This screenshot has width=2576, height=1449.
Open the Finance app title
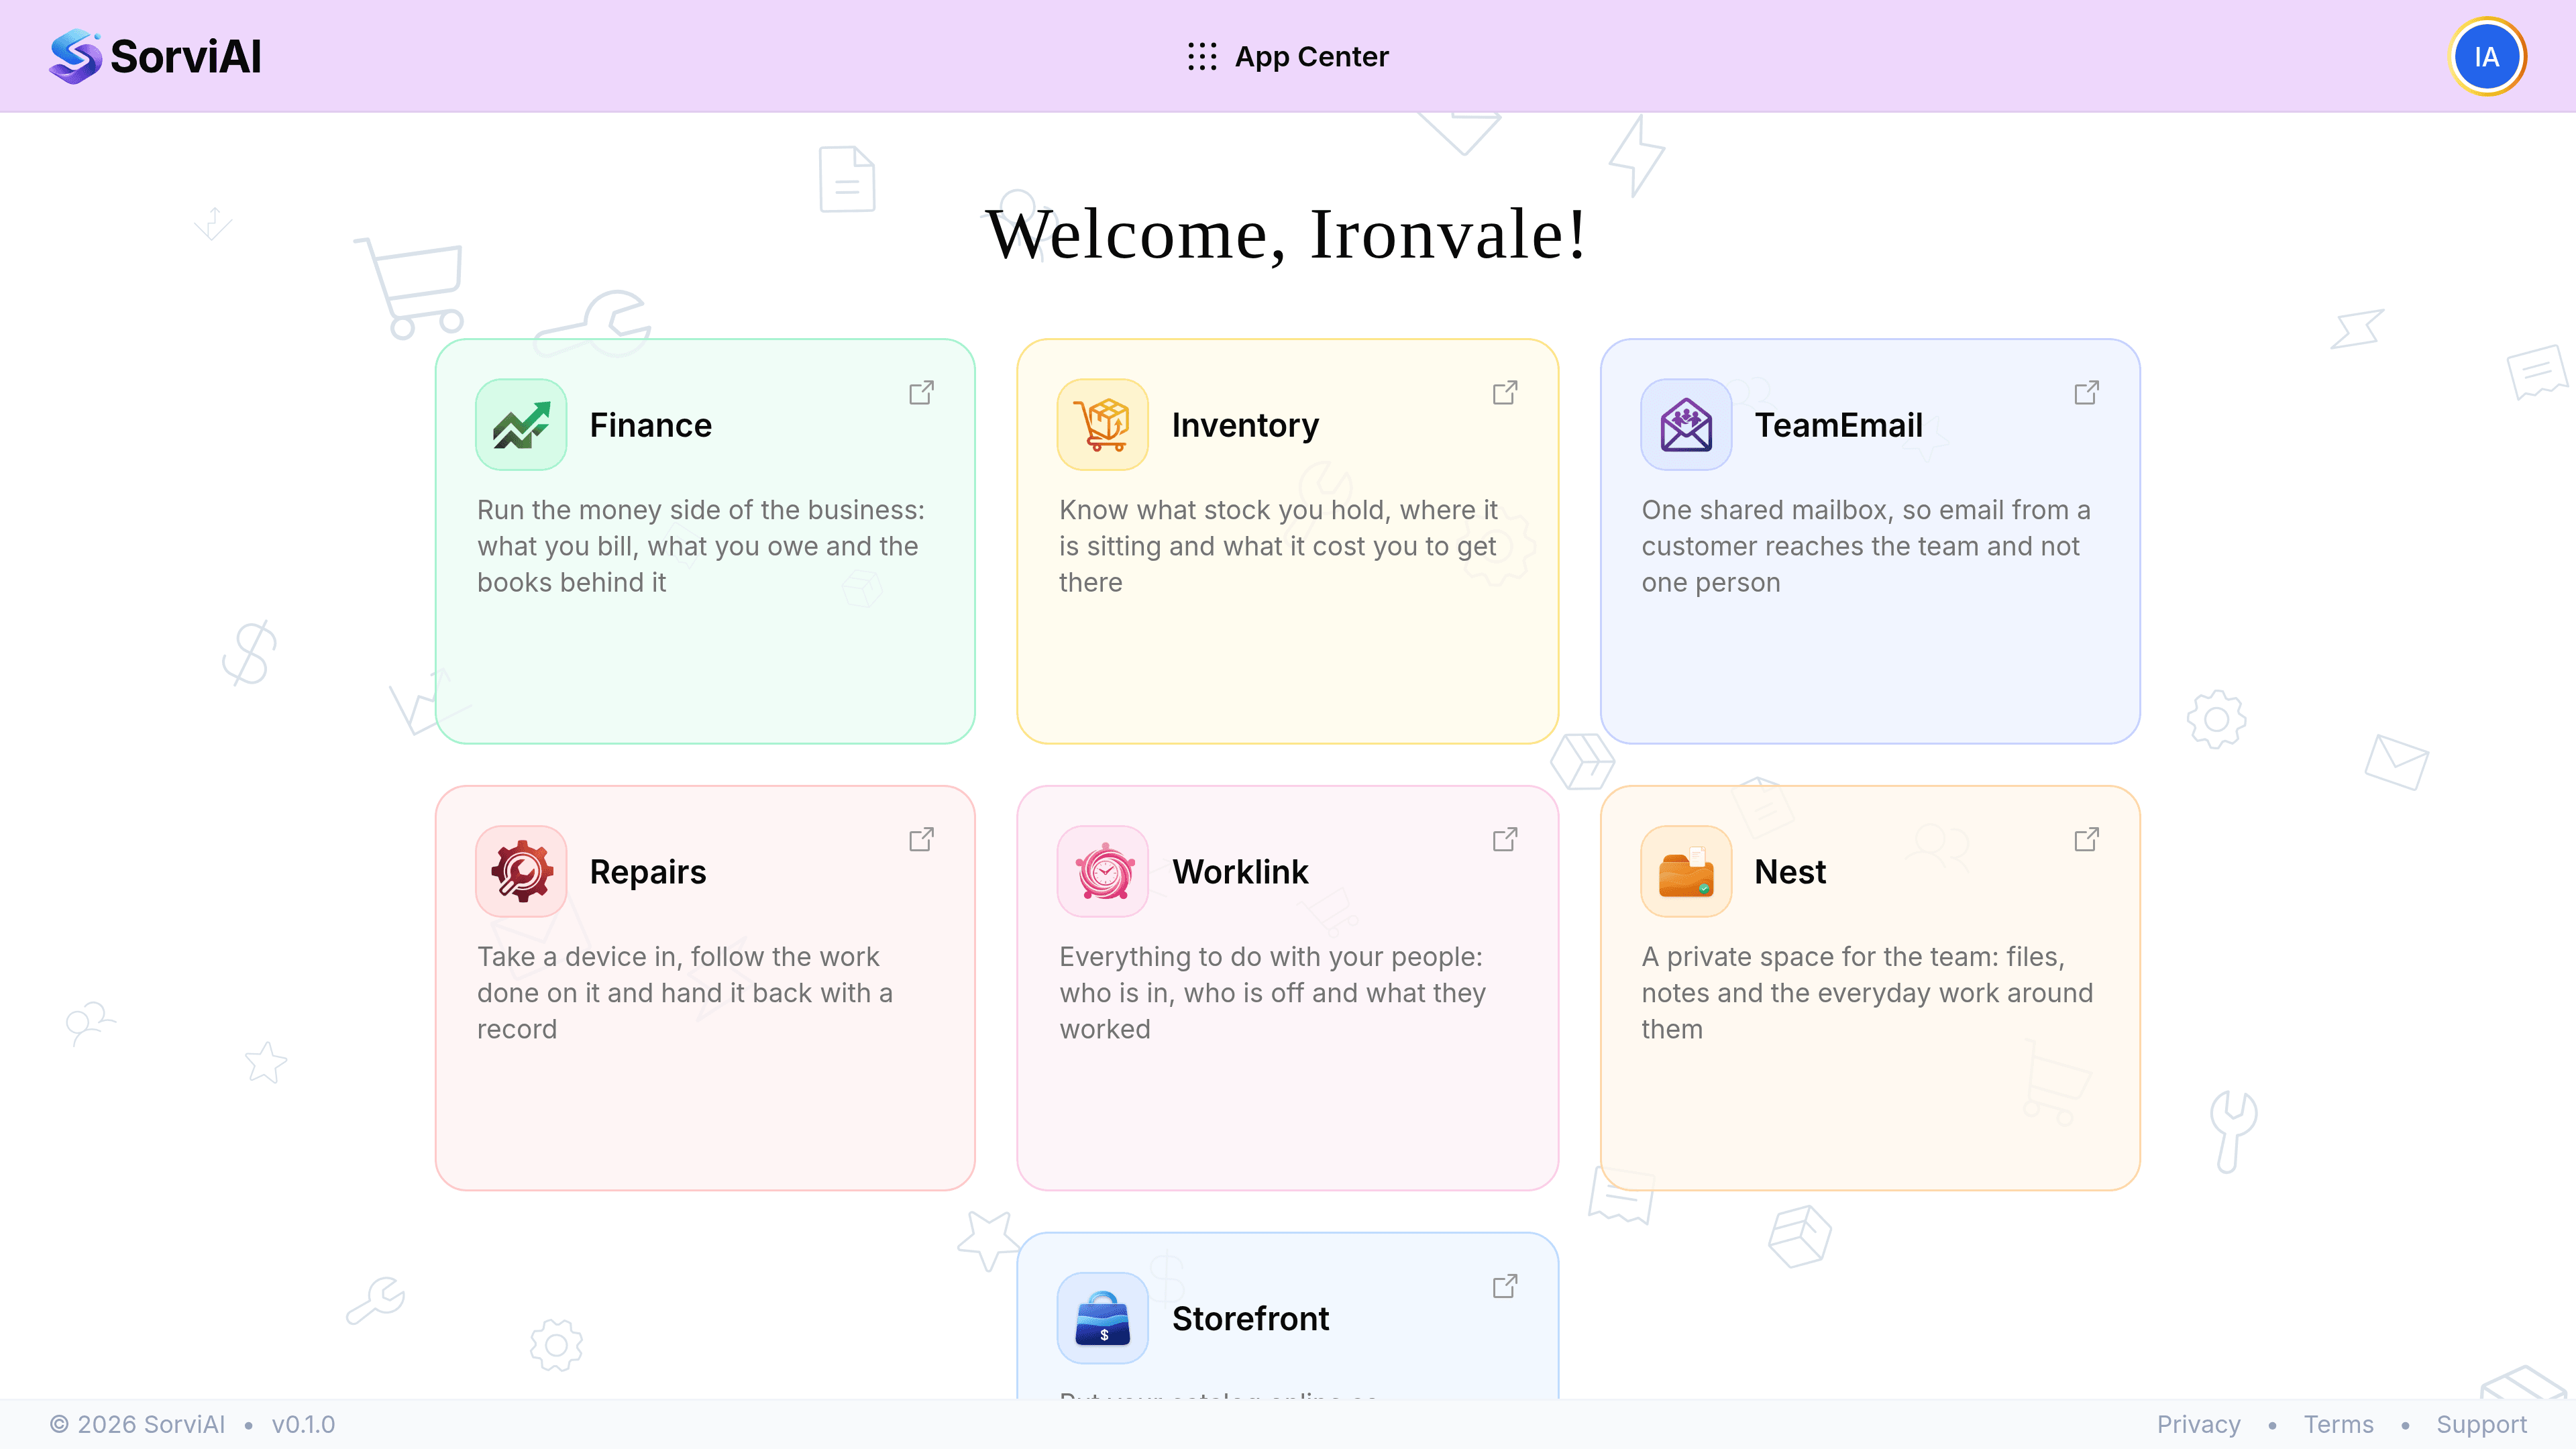[651, 425]
